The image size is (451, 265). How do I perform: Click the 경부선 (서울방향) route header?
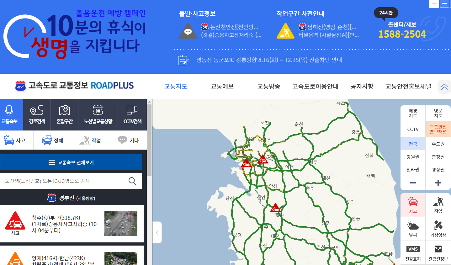click(71, 198)
